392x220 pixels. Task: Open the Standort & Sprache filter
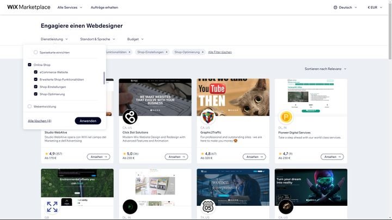click(97, 39)
